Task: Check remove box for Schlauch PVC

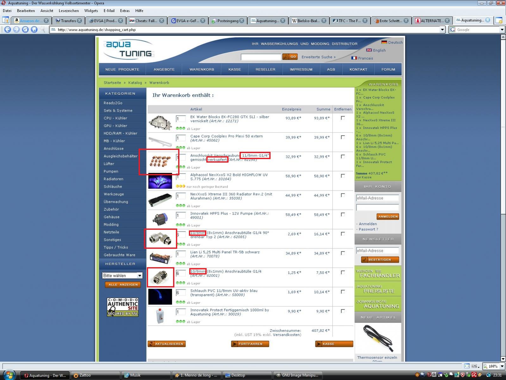Action: pos(343,292)
